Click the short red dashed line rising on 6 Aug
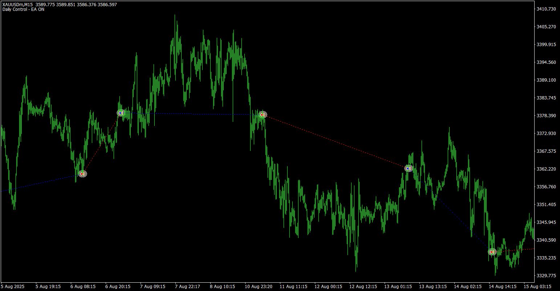 tap(102, 143)
